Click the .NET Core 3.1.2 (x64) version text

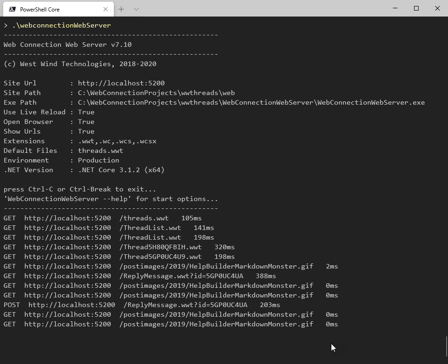(x=121, y=170)
